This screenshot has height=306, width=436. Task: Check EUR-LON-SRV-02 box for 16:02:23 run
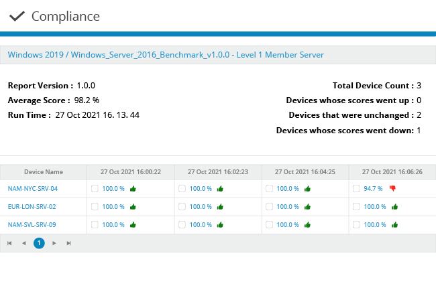182,207
